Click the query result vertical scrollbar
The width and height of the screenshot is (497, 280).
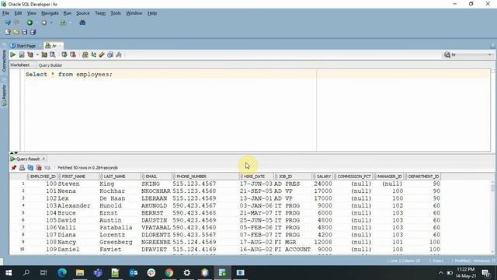492,217
